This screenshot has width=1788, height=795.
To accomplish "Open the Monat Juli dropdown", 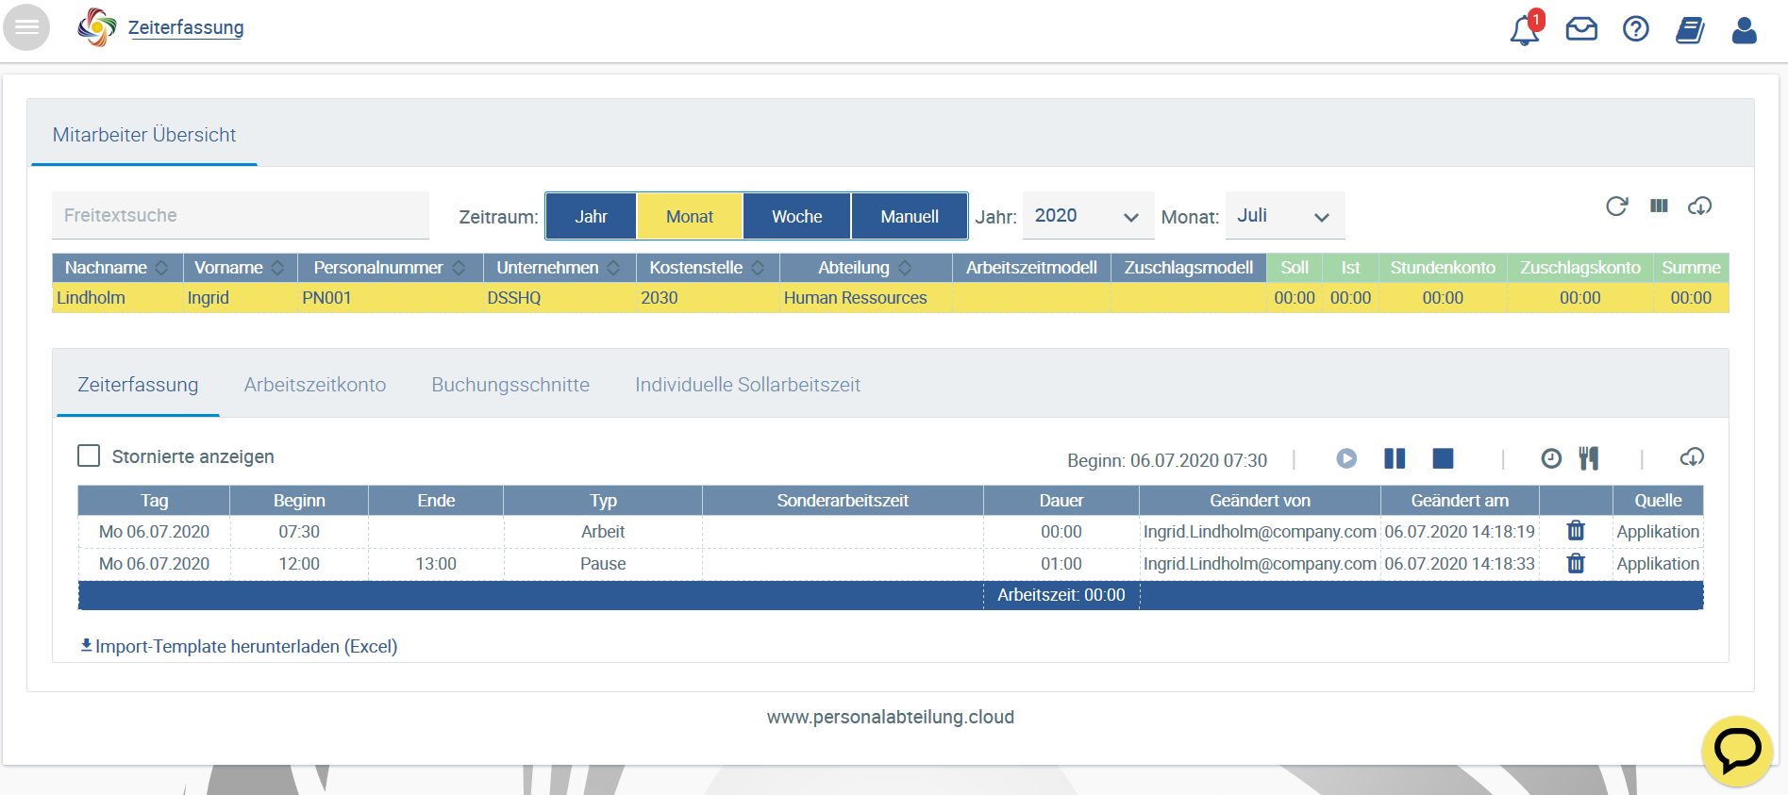I will coord(1285,216).
